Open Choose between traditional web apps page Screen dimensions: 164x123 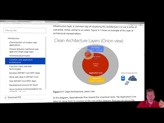[24, 50]
